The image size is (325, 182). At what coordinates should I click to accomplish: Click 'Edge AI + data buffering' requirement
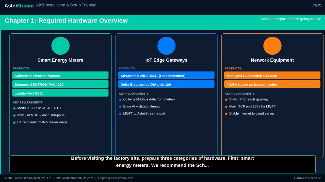[141, 106]
